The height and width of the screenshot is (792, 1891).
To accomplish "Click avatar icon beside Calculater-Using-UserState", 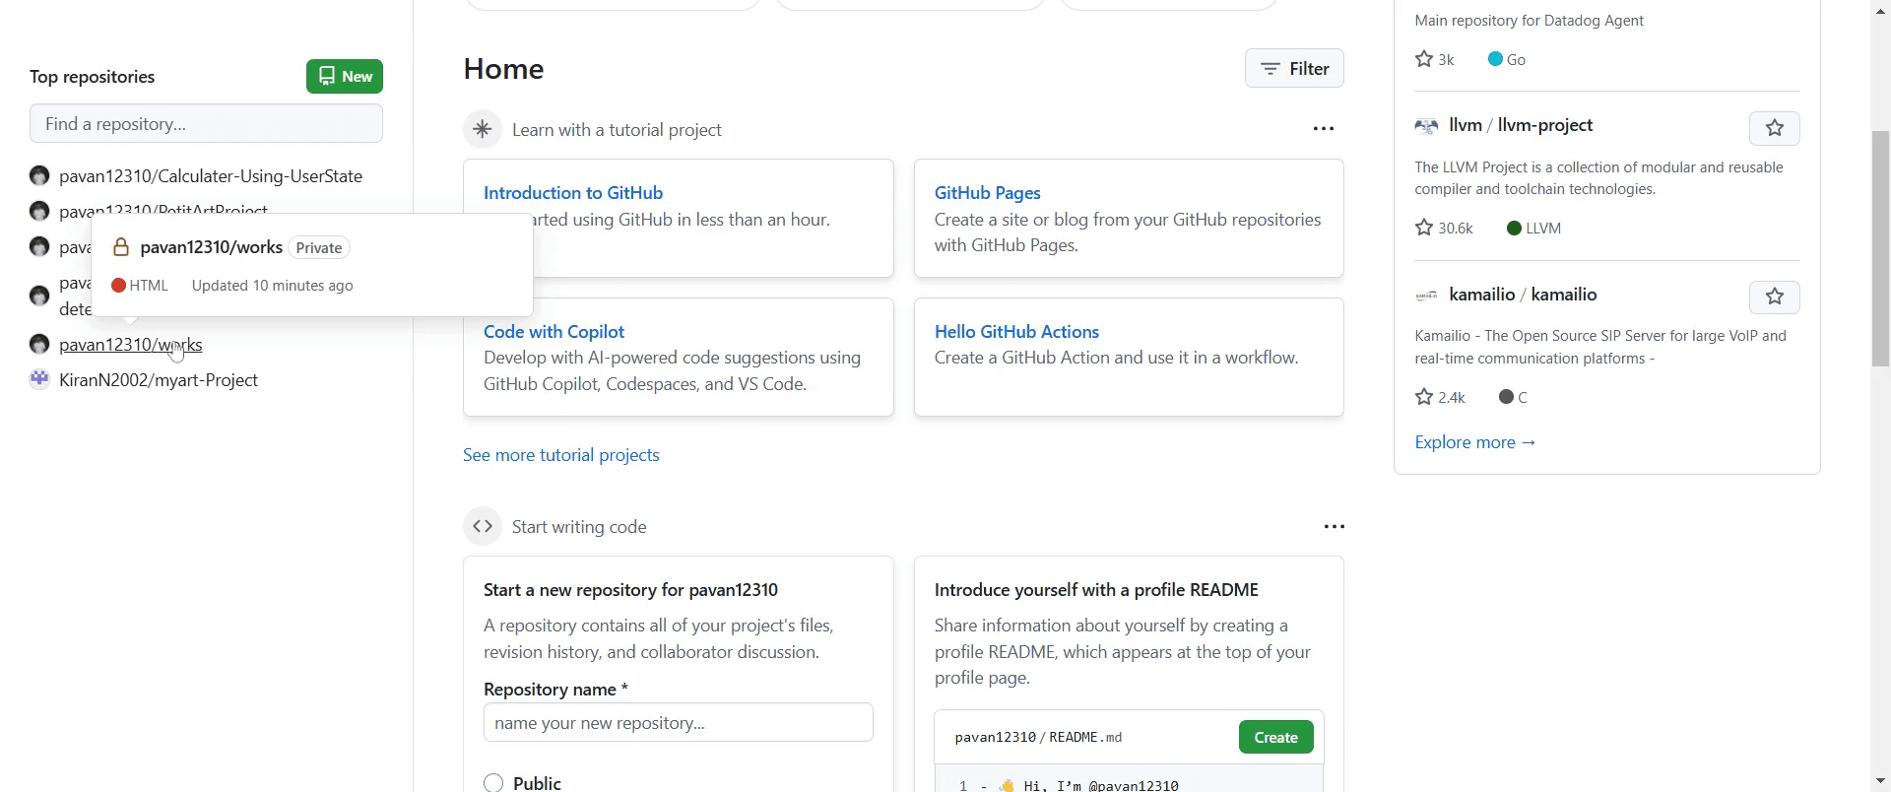I will (39, 176).
